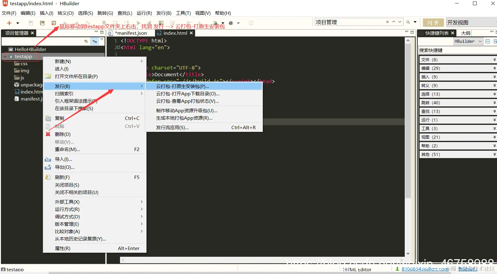This screenshot has width=497, height=274.
Task: Open the 发行(B) menu in the menu bar
Action: (x=164, y=13)
